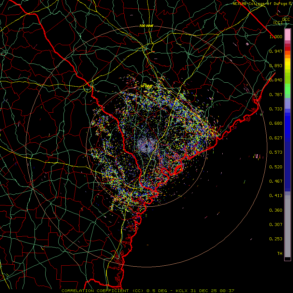Click the 0.680 scale value
The height and width of the screenshot is (293, 293).
click(x=276, y=123)
